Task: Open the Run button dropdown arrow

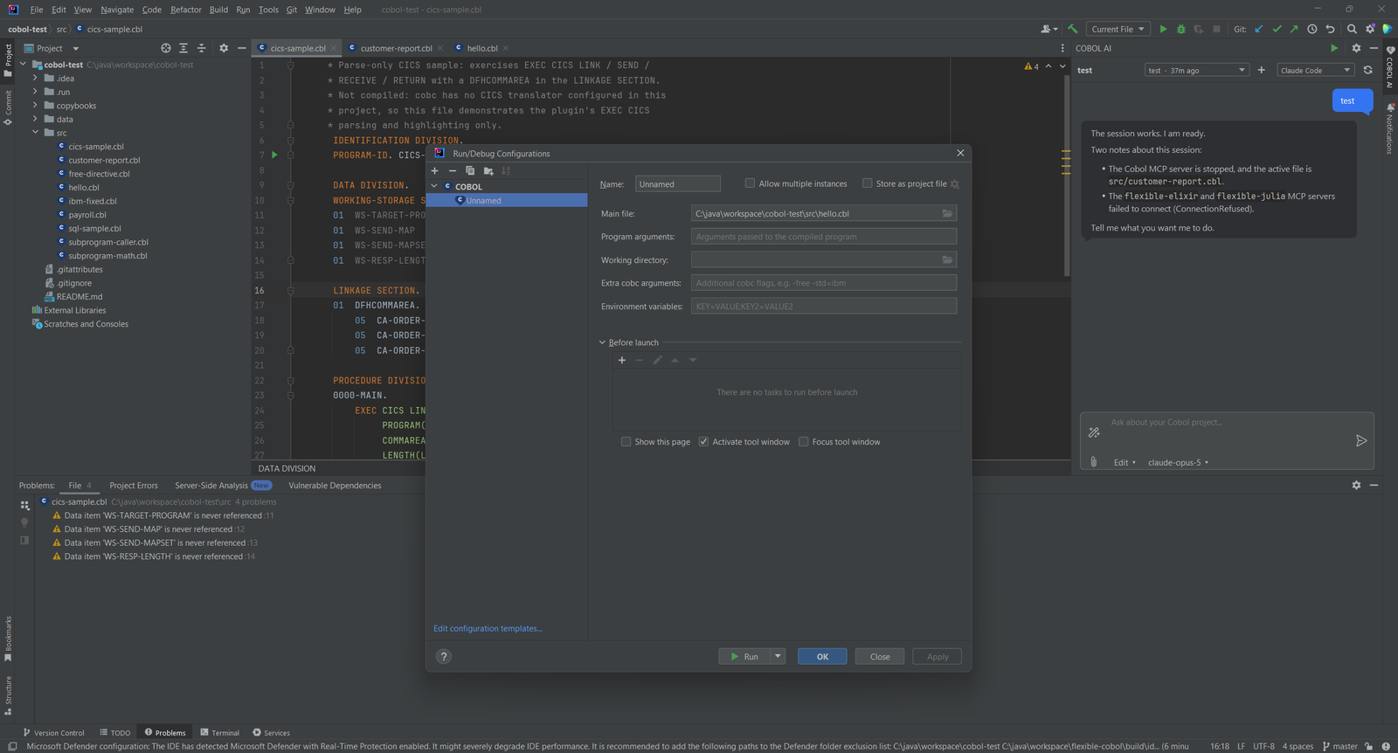Action: 778,657
